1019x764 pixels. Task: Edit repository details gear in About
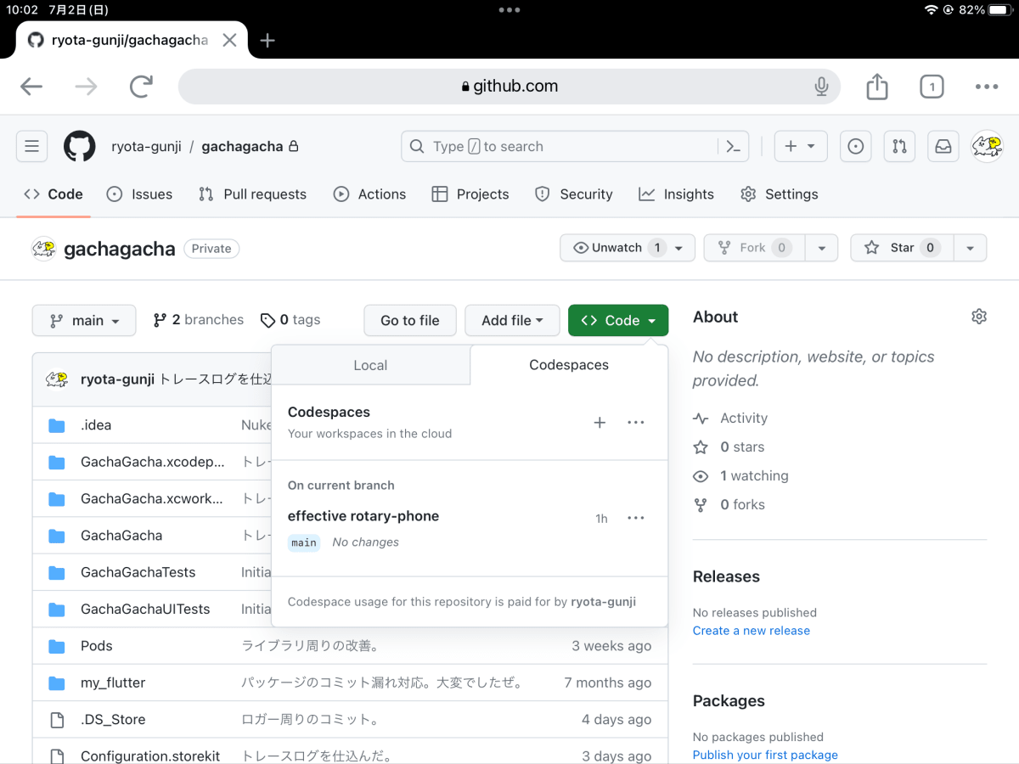pyautogui.click(x=979, y=317)
